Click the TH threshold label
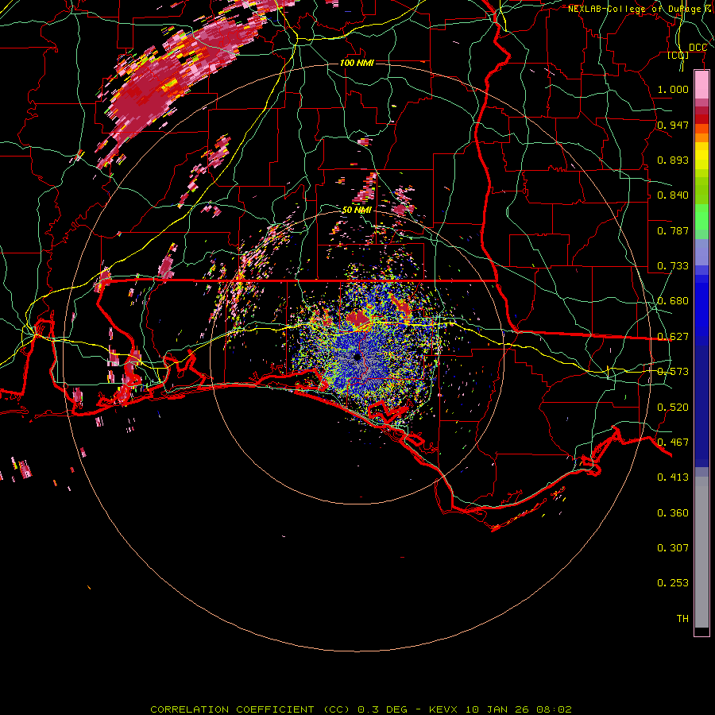Image resolution: width=715 pixels, height=715 pixels. pyautogui.click(x=682, y=619)
